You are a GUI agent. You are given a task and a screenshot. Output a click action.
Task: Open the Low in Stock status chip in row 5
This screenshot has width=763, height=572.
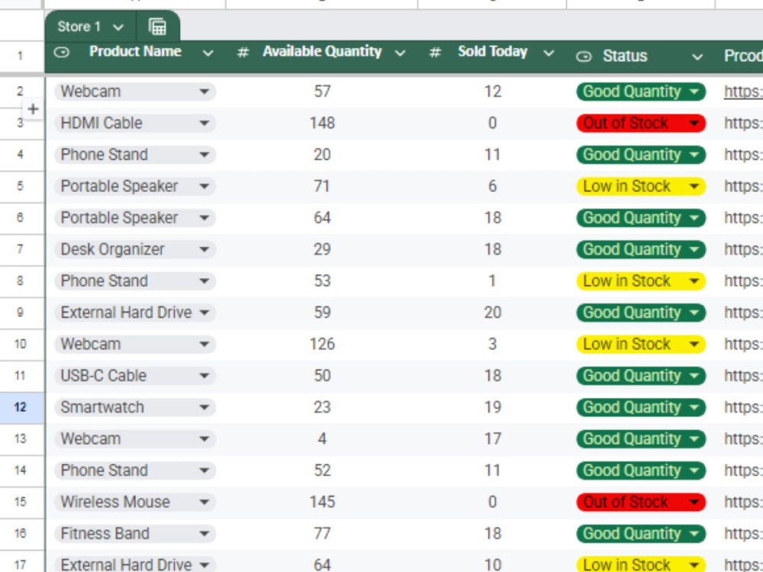(641, 186)
